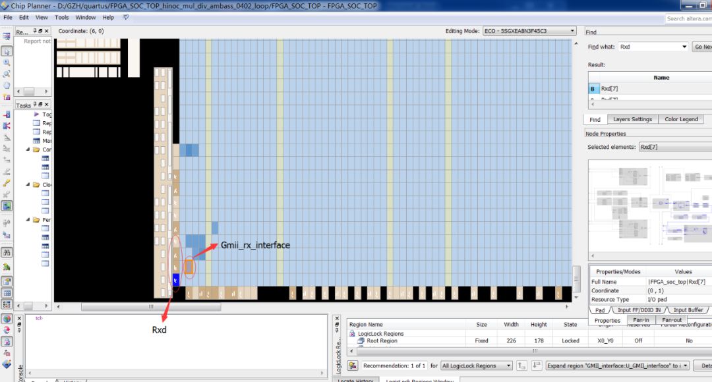
Task: Collapse the Per folder in Tasks tree
Action: pyautogui.click(x=28, y=219)
